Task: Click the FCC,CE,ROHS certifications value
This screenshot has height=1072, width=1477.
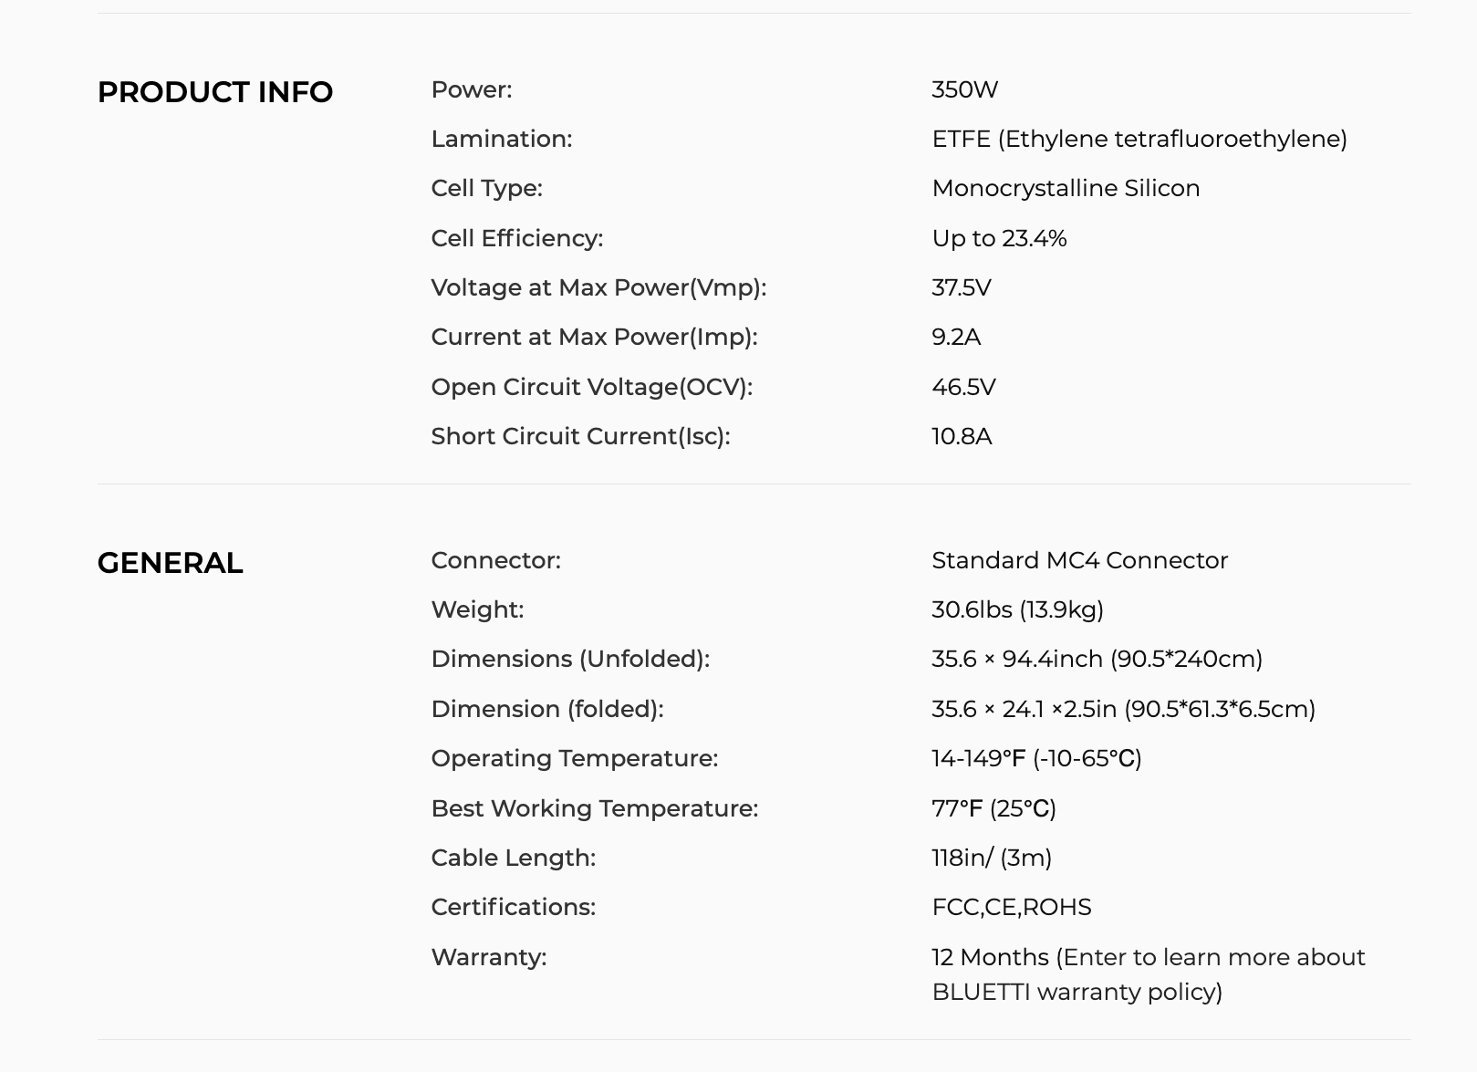Action: pos(1011,907)
